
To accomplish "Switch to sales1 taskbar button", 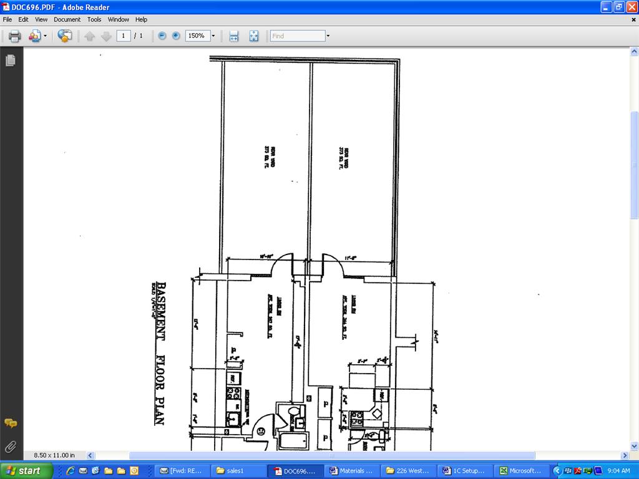I will pos(237,471).
